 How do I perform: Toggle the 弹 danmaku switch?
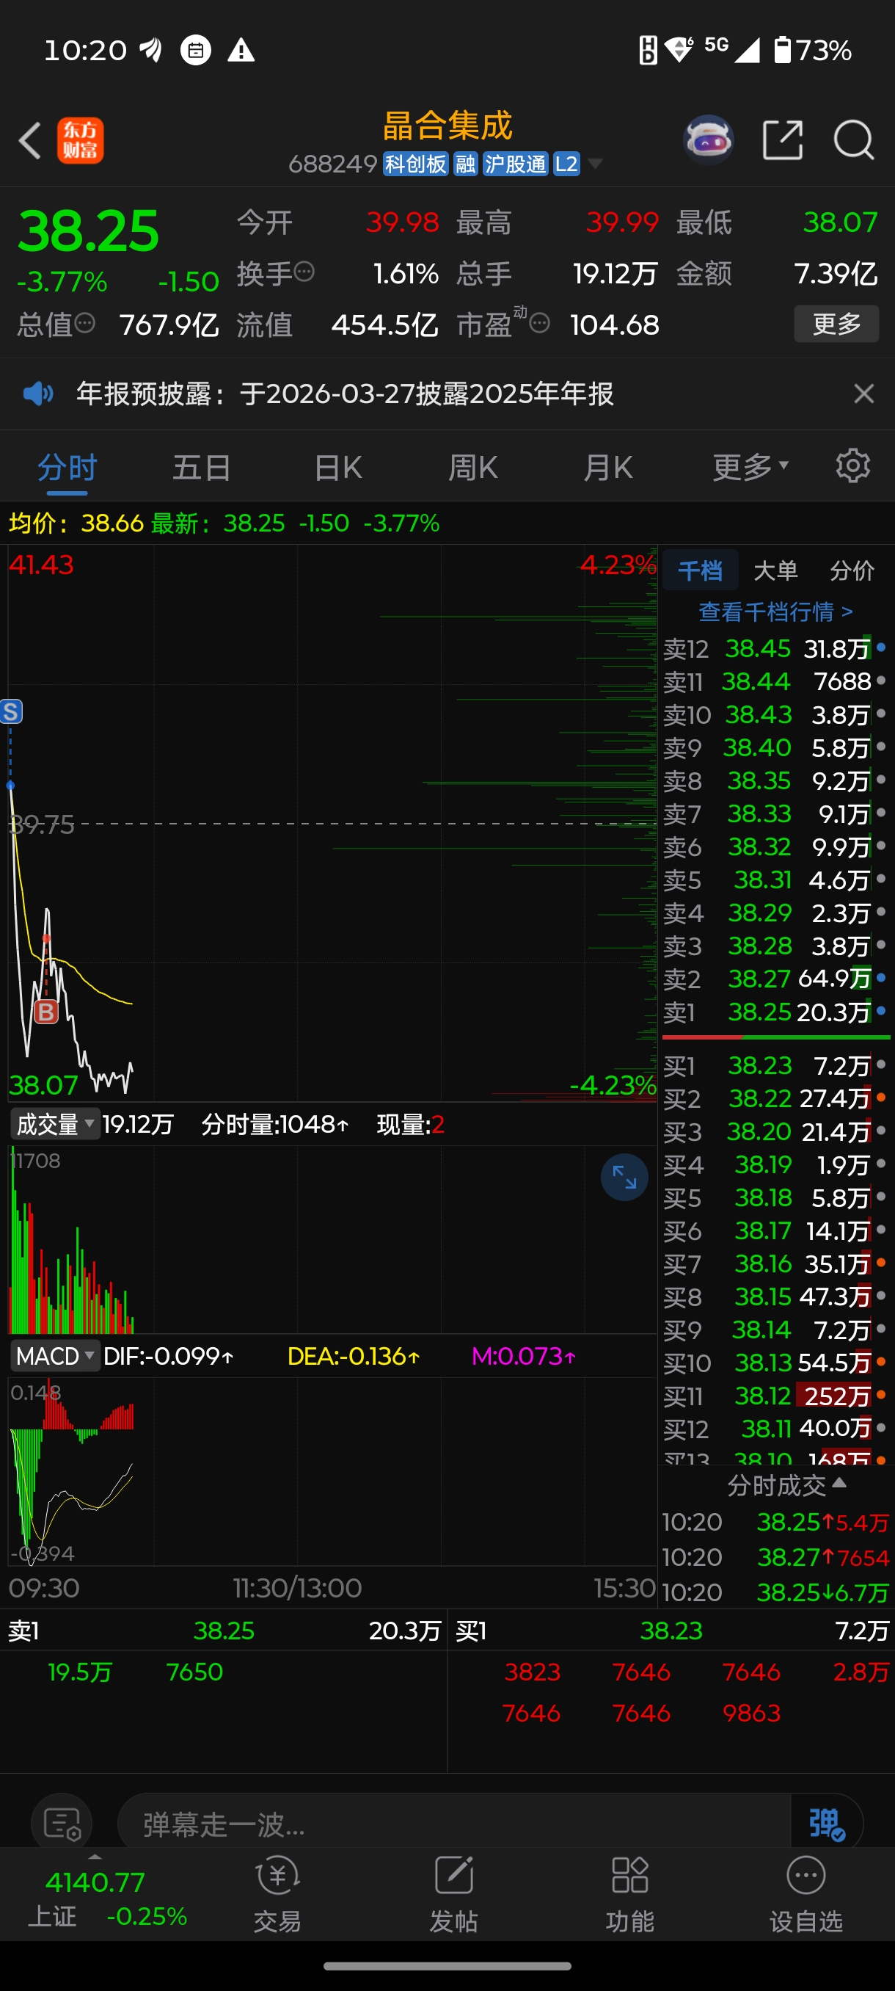827,1824
